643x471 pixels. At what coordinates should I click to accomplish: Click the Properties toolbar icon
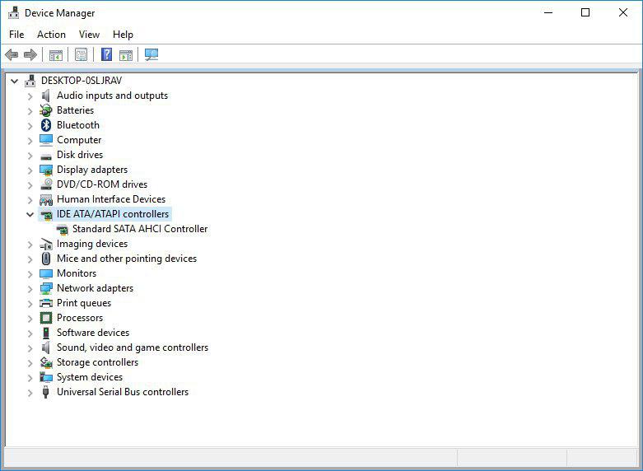tap(81, 55)
